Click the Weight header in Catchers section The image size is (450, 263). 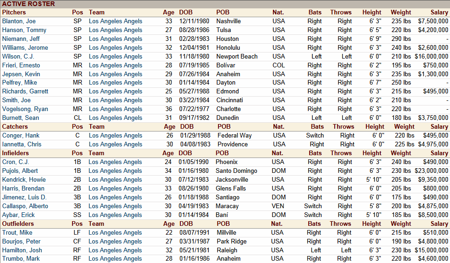pos(404,126)
